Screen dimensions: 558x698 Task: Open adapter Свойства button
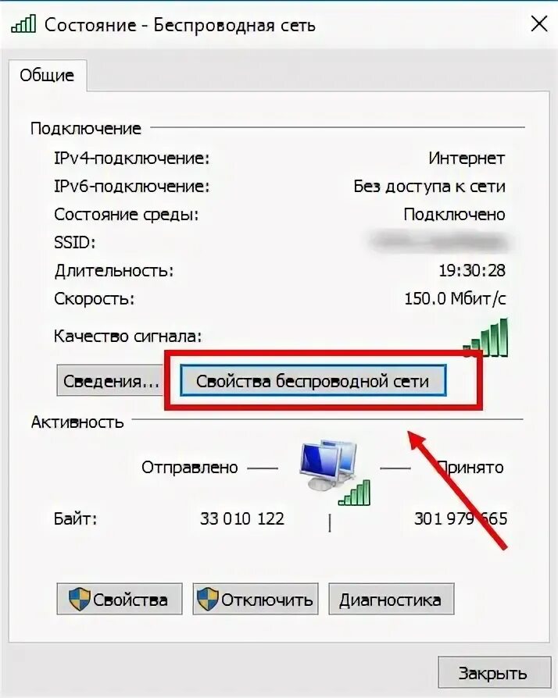click(x=120, y=599)
